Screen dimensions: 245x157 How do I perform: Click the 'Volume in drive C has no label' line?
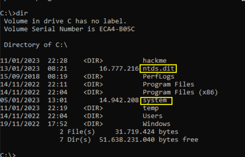point(65,21)
